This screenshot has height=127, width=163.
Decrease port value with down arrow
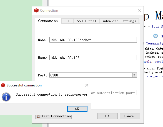(134, 76)
